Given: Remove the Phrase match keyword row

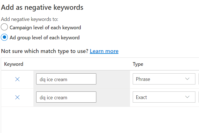Looking at the screenshot, I should pos(17,79).
